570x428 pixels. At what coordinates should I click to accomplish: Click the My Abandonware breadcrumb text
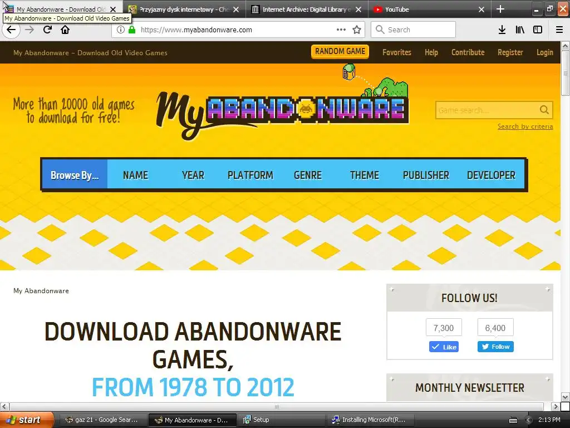coord(41,291)
